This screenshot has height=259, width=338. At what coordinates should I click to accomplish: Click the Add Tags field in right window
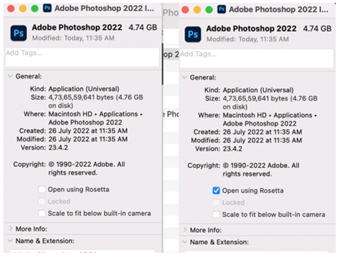pyautogui.click(x=257, y=58)
